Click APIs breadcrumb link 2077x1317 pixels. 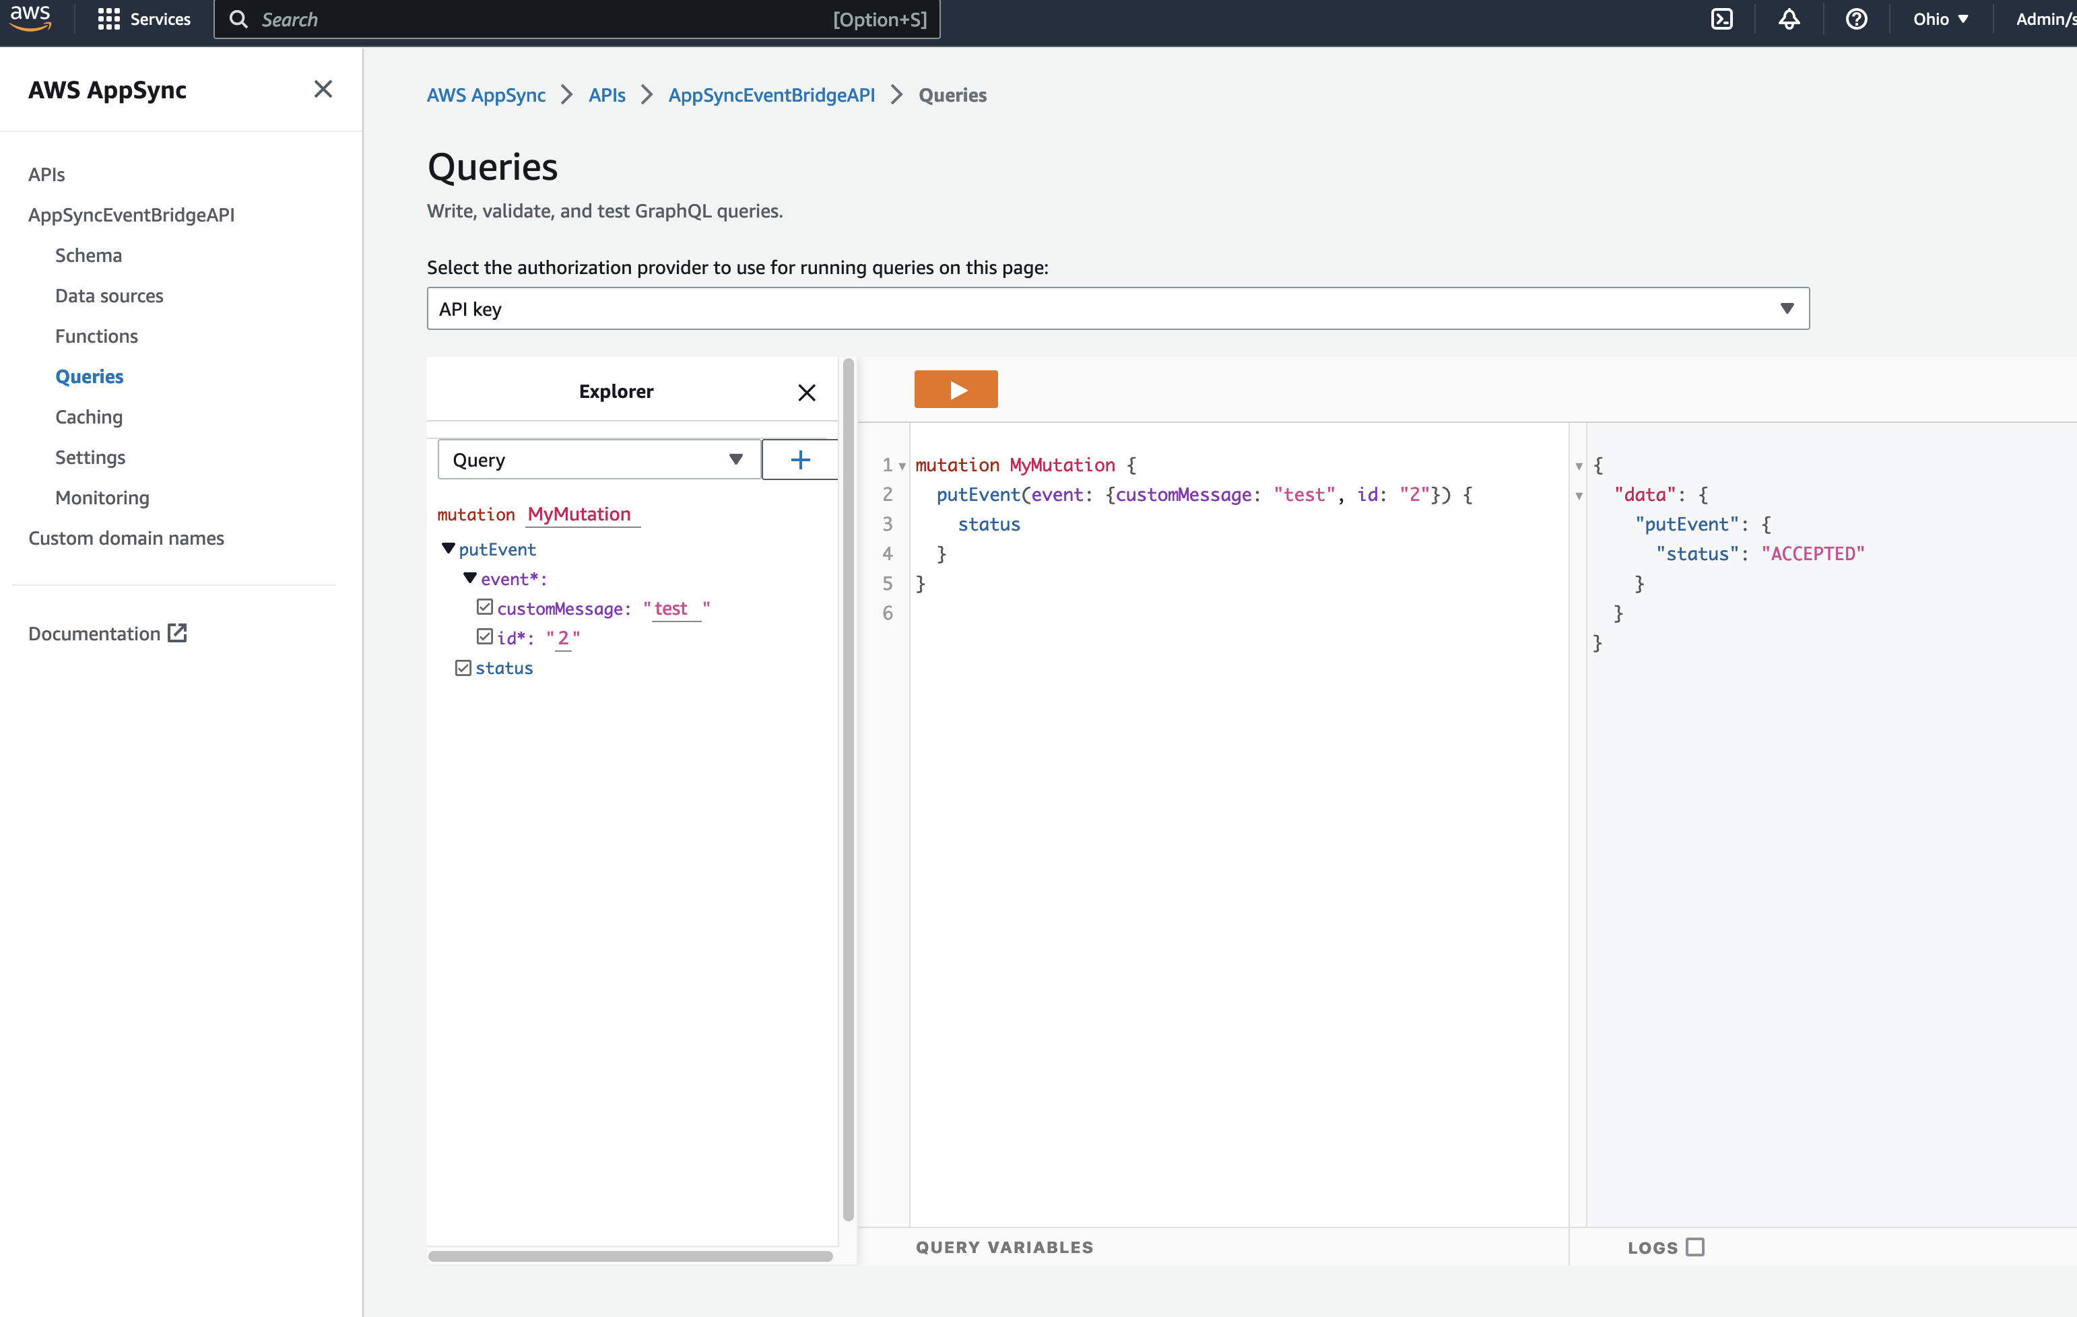pyautogui.click(x=607, y=95)
